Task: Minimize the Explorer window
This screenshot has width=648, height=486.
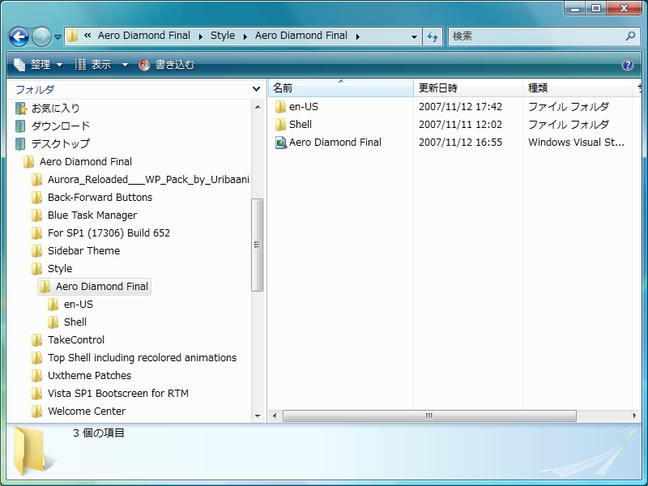Action: [575, 9]
